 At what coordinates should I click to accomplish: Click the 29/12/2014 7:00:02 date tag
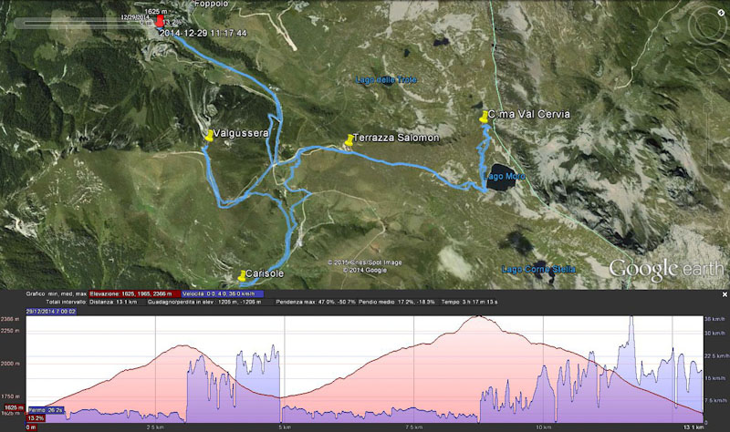tap(51, 312)
